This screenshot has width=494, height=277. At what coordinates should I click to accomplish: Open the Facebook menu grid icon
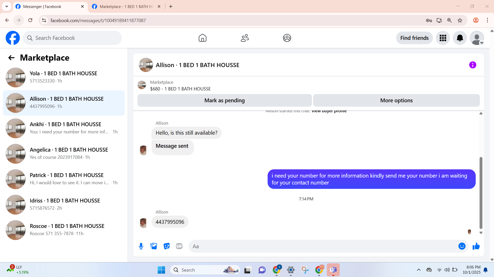coord(443,38)
